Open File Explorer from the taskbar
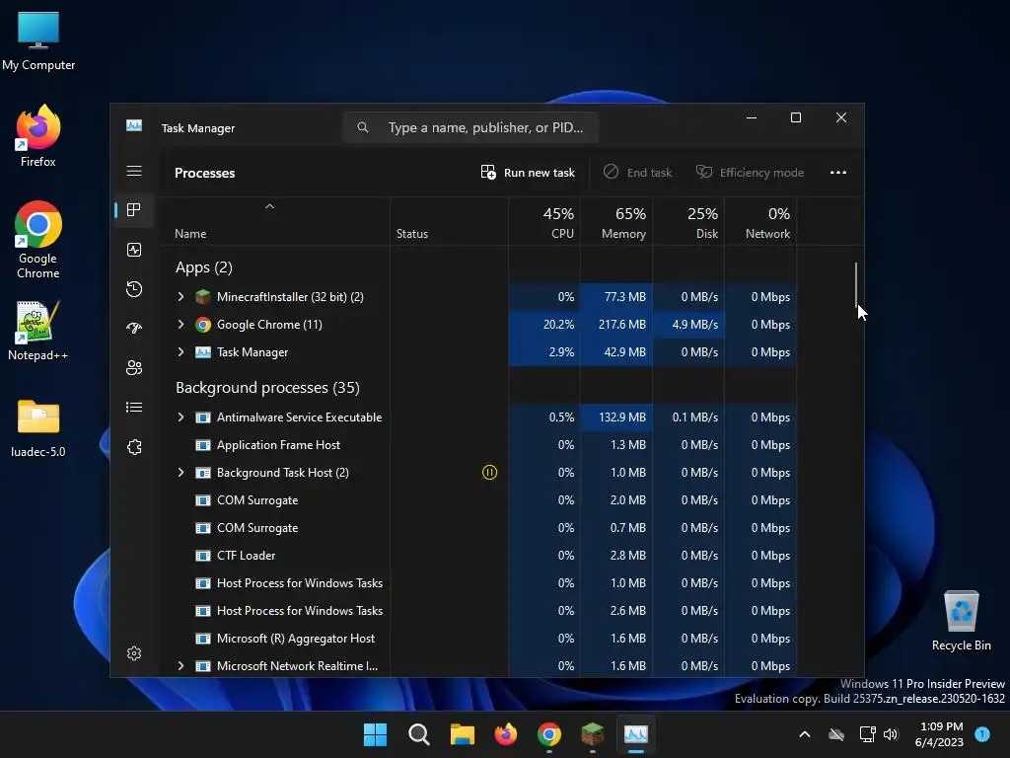 [462, 734]
